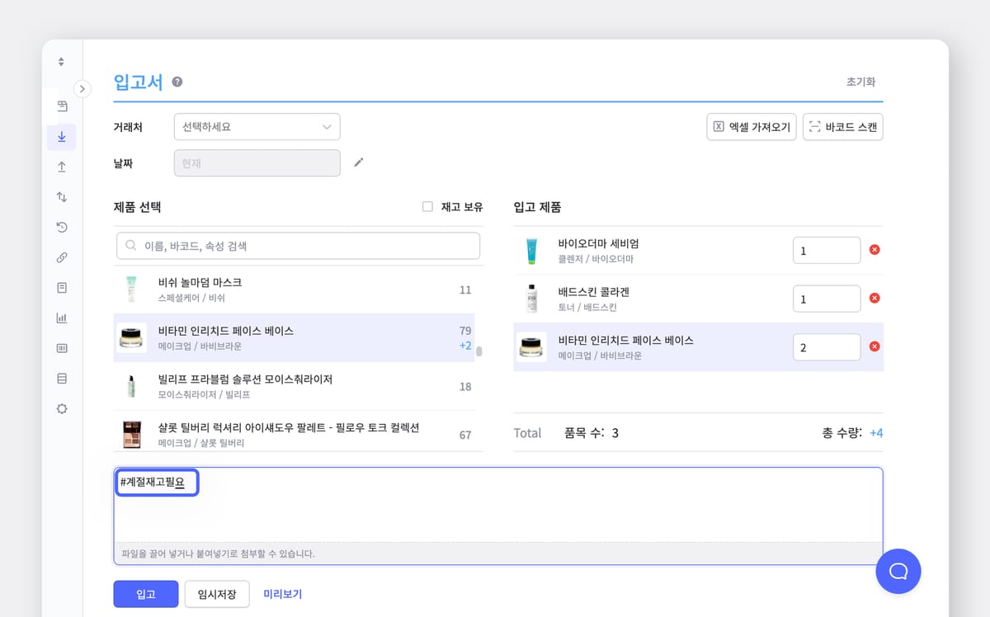Open the history clock sidebar icon

(62, 228)
